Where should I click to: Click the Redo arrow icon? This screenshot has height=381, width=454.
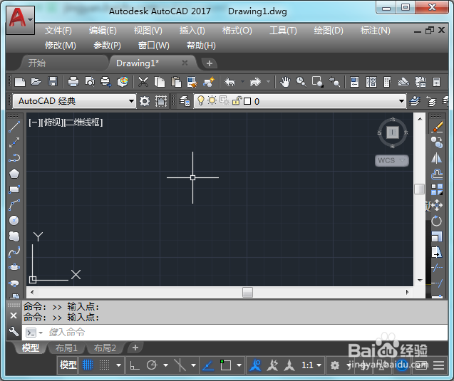(x=255, y=82)
